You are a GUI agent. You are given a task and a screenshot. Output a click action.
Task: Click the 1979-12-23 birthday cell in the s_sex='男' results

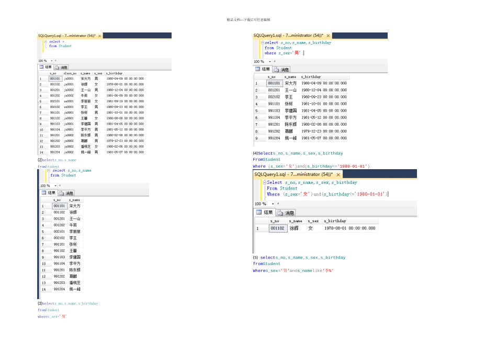(x=324, y=131)
